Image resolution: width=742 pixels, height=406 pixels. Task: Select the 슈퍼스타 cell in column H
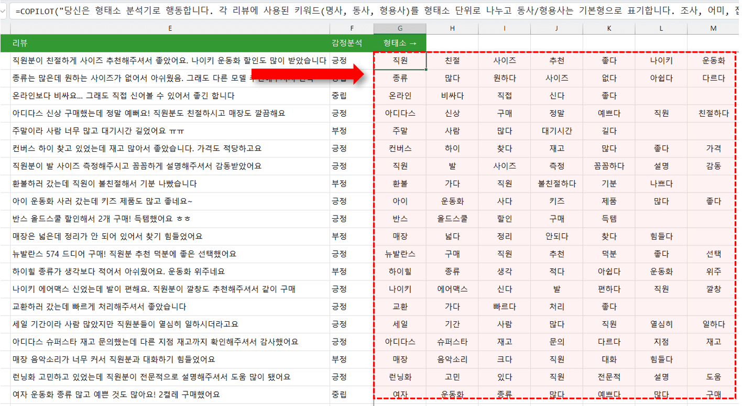pyautogui.click(x=452, y=342)
